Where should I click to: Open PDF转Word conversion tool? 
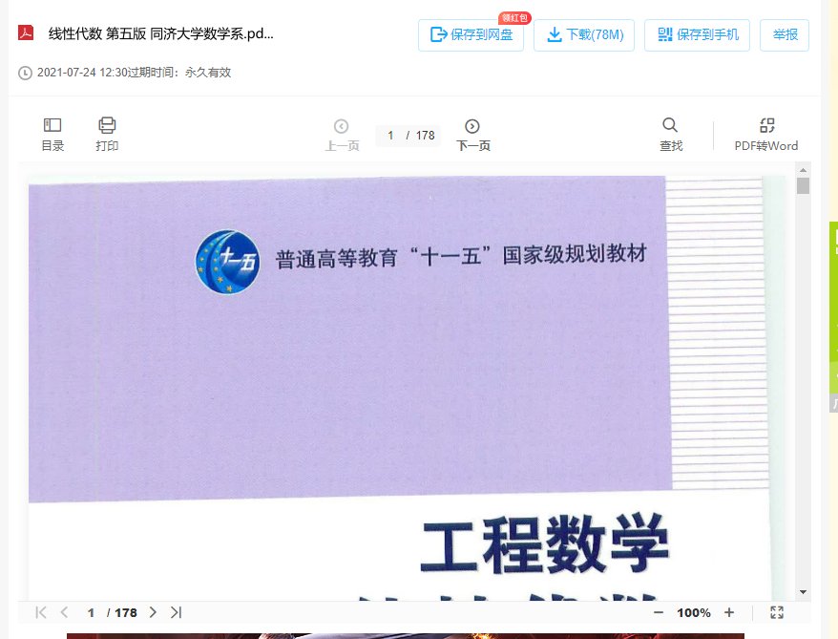pos(766,134)
